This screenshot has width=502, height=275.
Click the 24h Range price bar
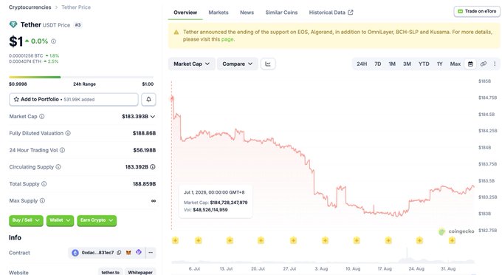pyautogui.click(x=81, y=77)
